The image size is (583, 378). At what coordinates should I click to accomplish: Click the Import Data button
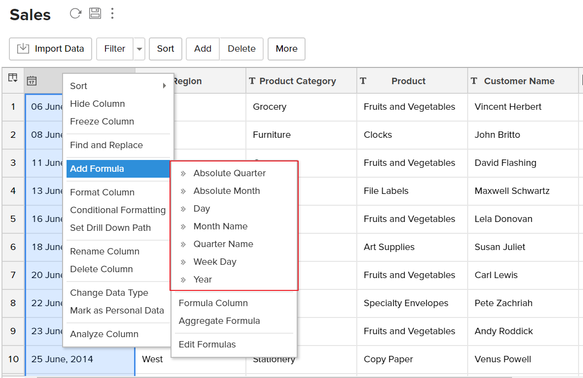(51, 49)
